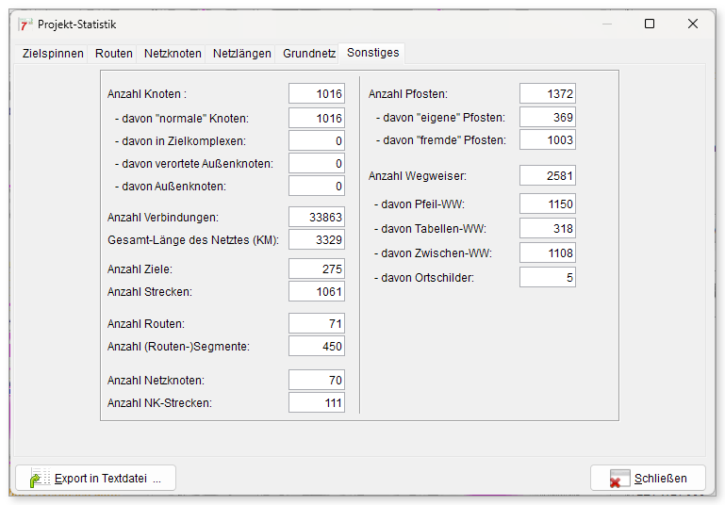Click the "- davon "fremde" Pfosten:" label

[x=441, y=140]
